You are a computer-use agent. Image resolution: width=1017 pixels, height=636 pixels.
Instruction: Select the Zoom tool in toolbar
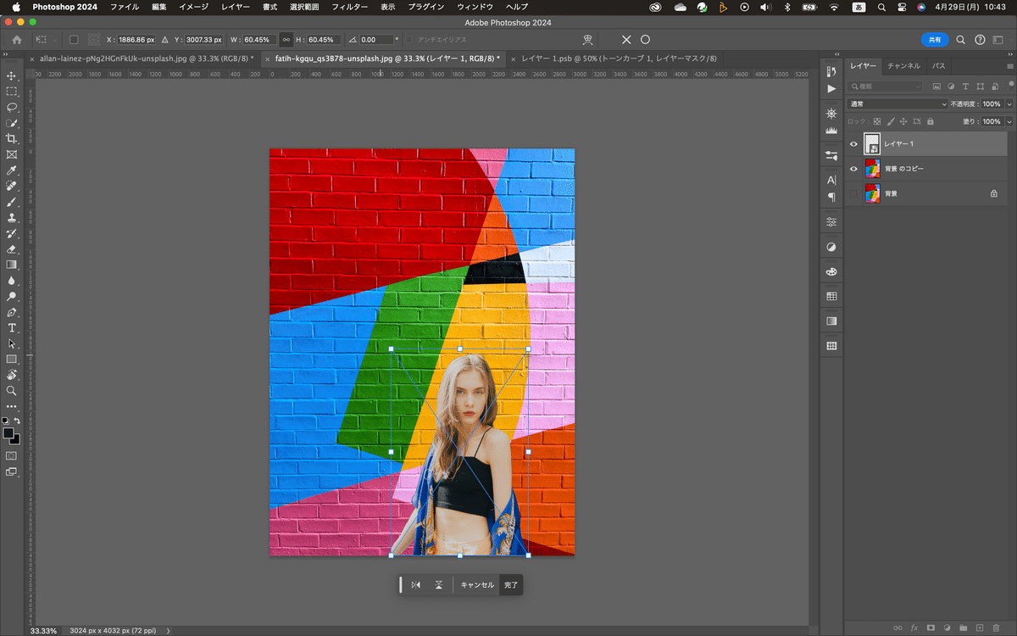point(12,391)
